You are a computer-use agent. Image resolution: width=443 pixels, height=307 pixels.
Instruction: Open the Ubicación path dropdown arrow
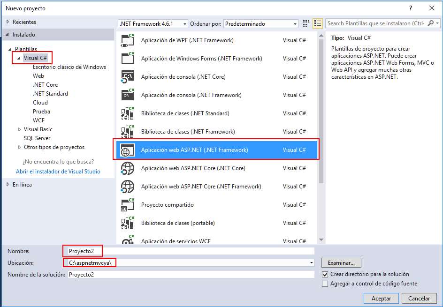(x=311, y=262)
